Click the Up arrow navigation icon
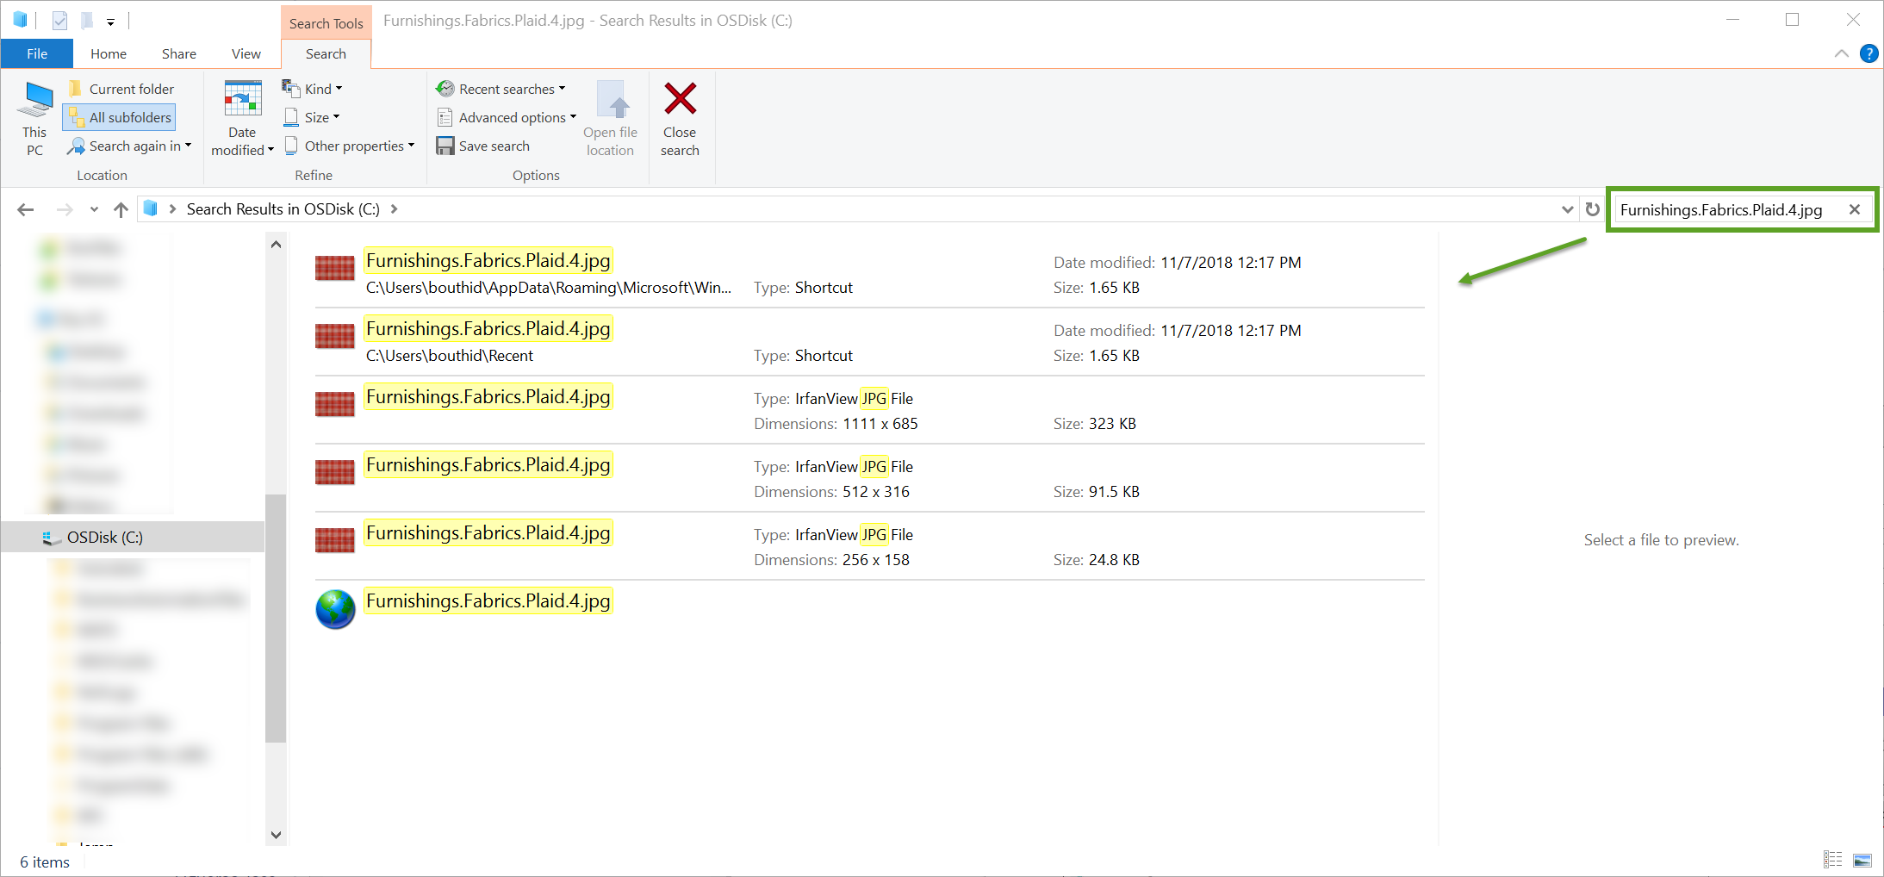The image size is (1884, 877). click(x=121, y=209)
